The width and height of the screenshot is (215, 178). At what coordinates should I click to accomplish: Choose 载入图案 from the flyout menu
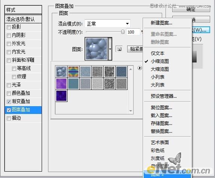tap(161, 115)
